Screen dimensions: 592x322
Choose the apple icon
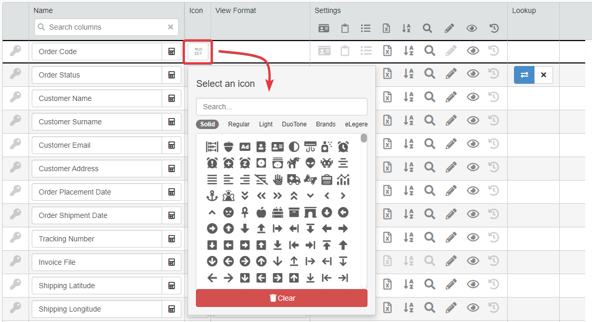tap(261, 212)
